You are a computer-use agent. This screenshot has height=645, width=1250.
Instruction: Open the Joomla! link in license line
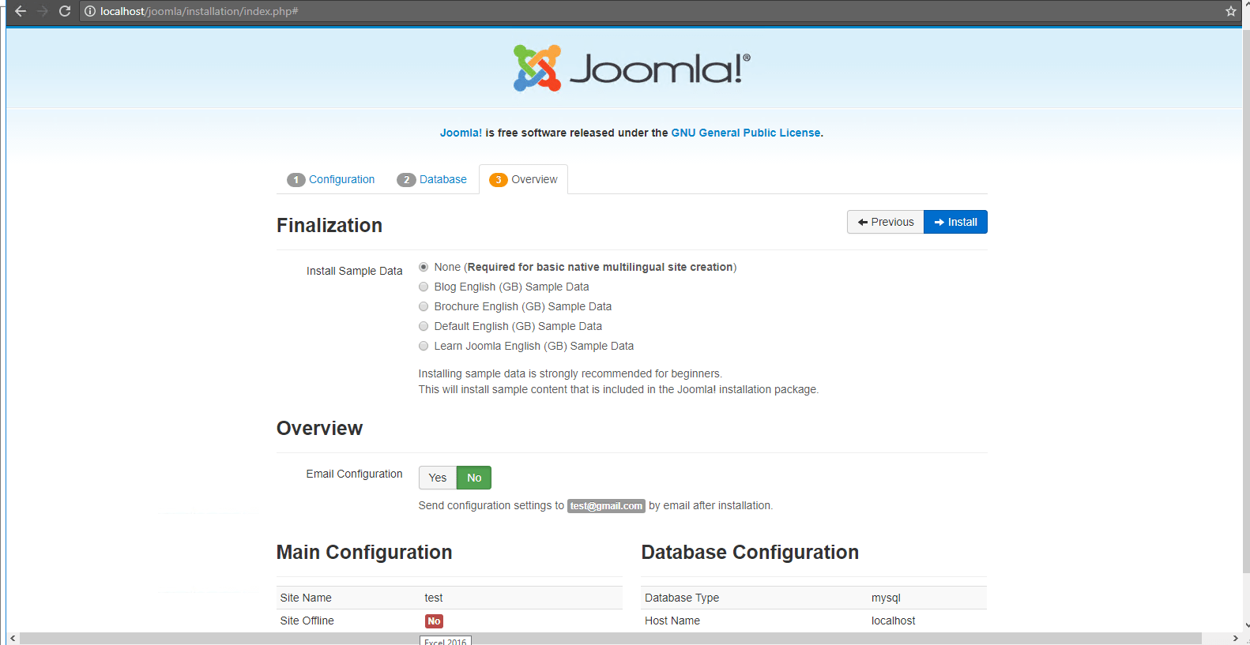coord(461,133)
